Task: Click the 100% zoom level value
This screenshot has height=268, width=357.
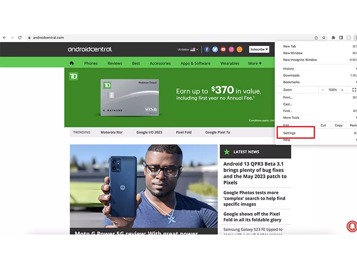Action: click(332, 90)
